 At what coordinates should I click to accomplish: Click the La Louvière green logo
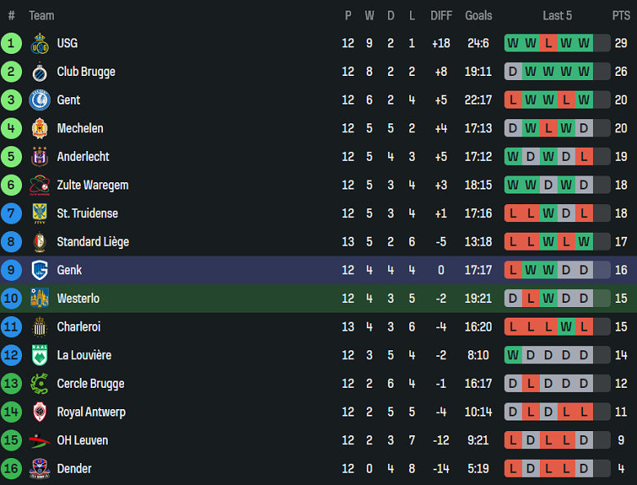click(39, 355)
